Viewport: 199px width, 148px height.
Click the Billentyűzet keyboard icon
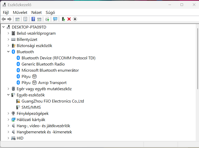click(13, 39)
